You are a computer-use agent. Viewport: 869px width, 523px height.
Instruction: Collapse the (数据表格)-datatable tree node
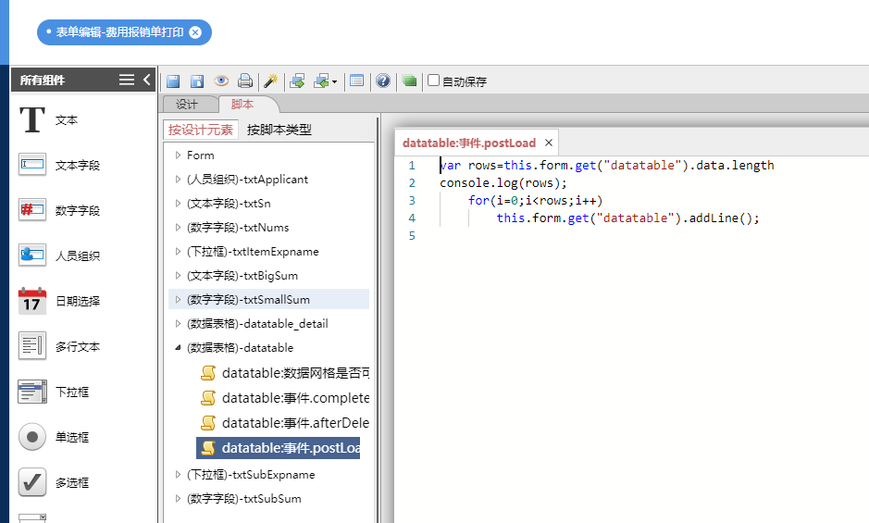coord(179,348)
